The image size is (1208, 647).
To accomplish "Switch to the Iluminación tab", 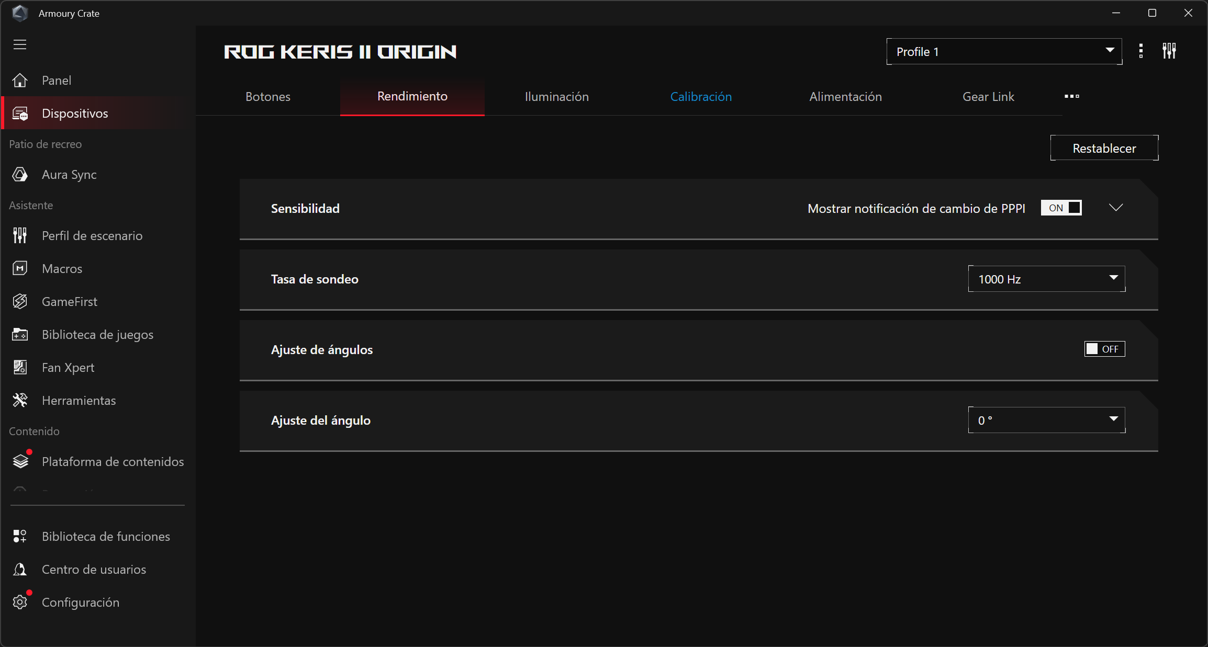I will coord(557,96).
